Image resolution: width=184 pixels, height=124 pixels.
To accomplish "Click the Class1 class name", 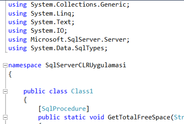I will (x=82, y=91).
